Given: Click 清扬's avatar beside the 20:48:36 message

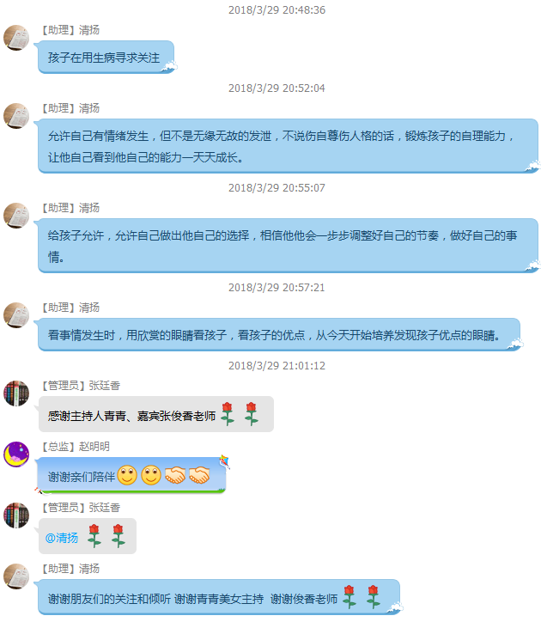Looking at the screenshot, I should [x=16, y=38].
